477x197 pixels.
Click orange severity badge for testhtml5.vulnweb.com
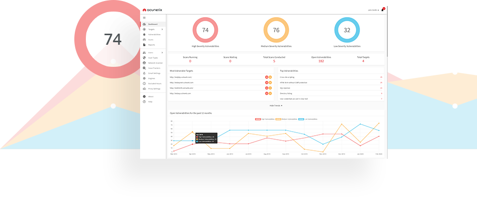(270, 88)
